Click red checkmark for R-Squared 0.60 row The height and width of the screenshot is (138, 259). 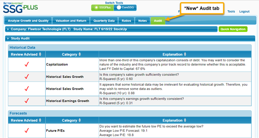pos(27,77)
